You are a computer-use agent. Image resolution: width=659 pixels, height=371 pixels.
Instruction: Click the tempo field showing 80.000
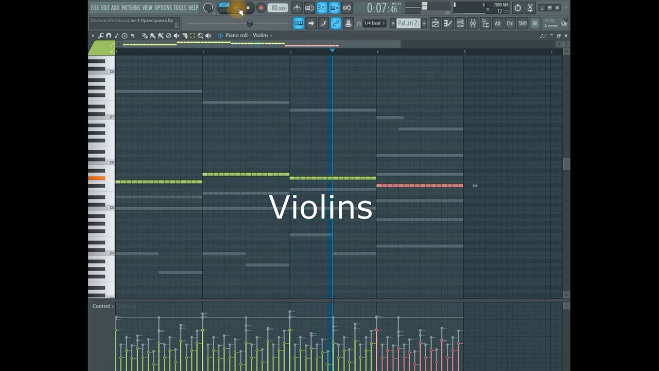tap(278, 8)
